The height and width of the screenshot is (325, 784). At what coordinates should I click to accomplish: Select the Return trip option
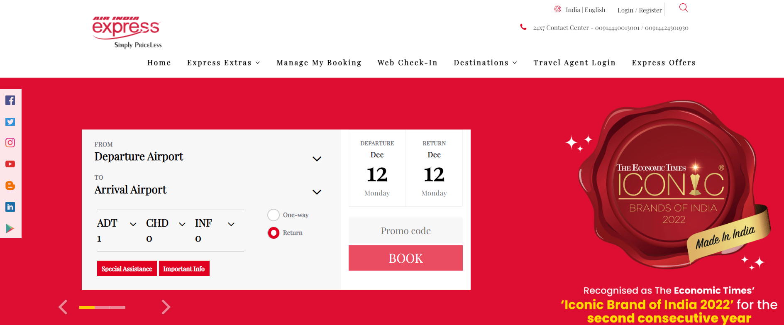[x=274, y=233]
